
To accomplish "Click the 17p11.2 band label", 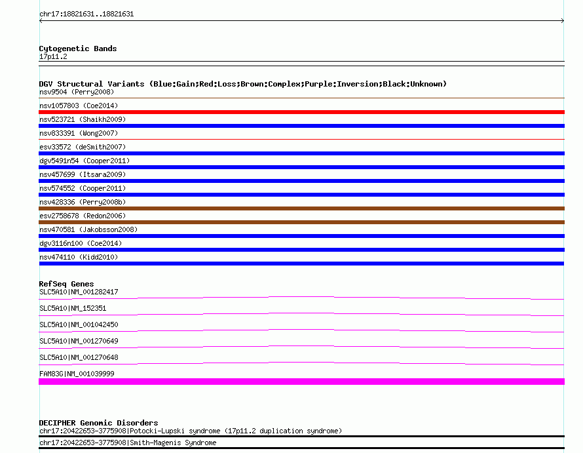I will 53,56.
